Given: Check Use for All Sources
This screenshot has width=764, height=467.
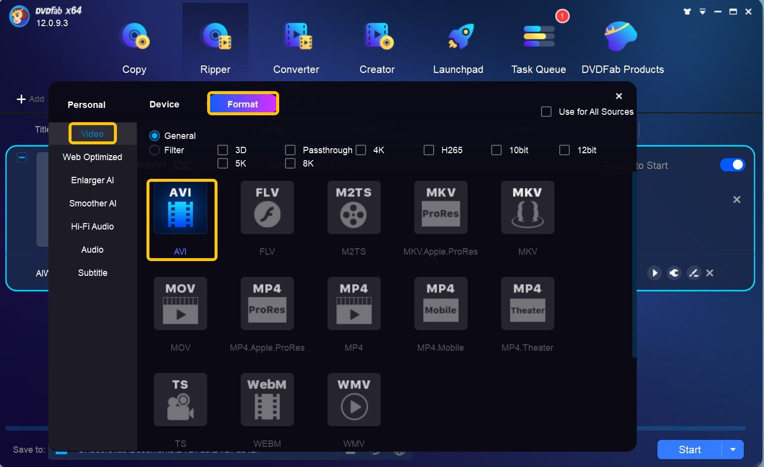Looking at the screenshot, I should coord(546,112).
